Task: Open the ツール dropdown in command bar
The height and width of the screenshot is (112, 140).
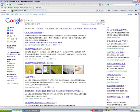Action: coord(131,10)
